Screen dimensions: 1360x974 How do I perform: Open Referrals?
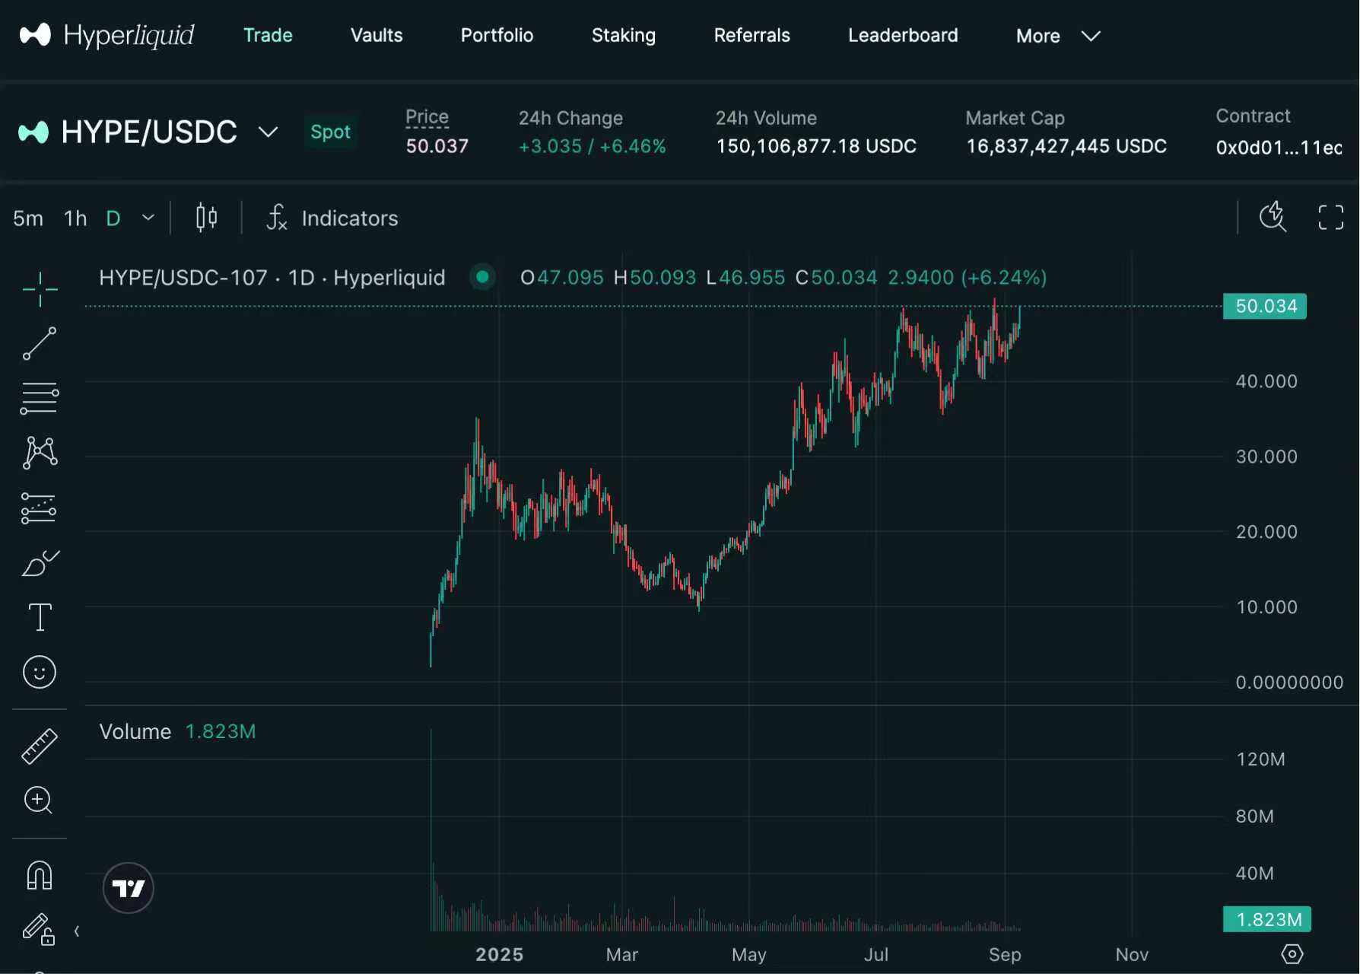pyautogui.click(x=751, y=35)
